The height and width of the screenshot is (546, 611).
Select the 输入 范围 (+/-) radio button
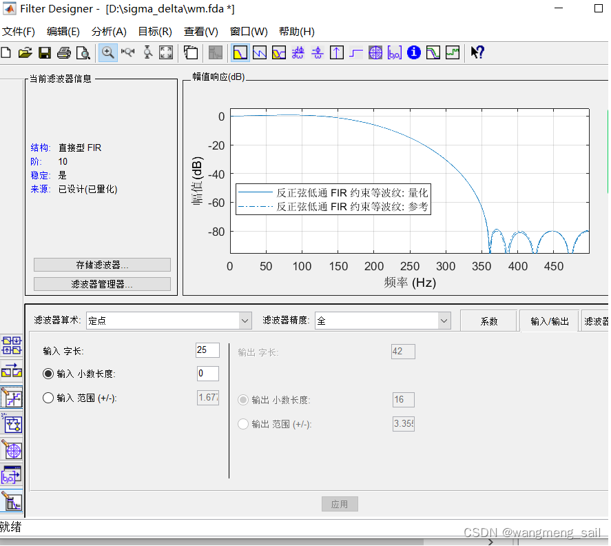click(48, 398)
